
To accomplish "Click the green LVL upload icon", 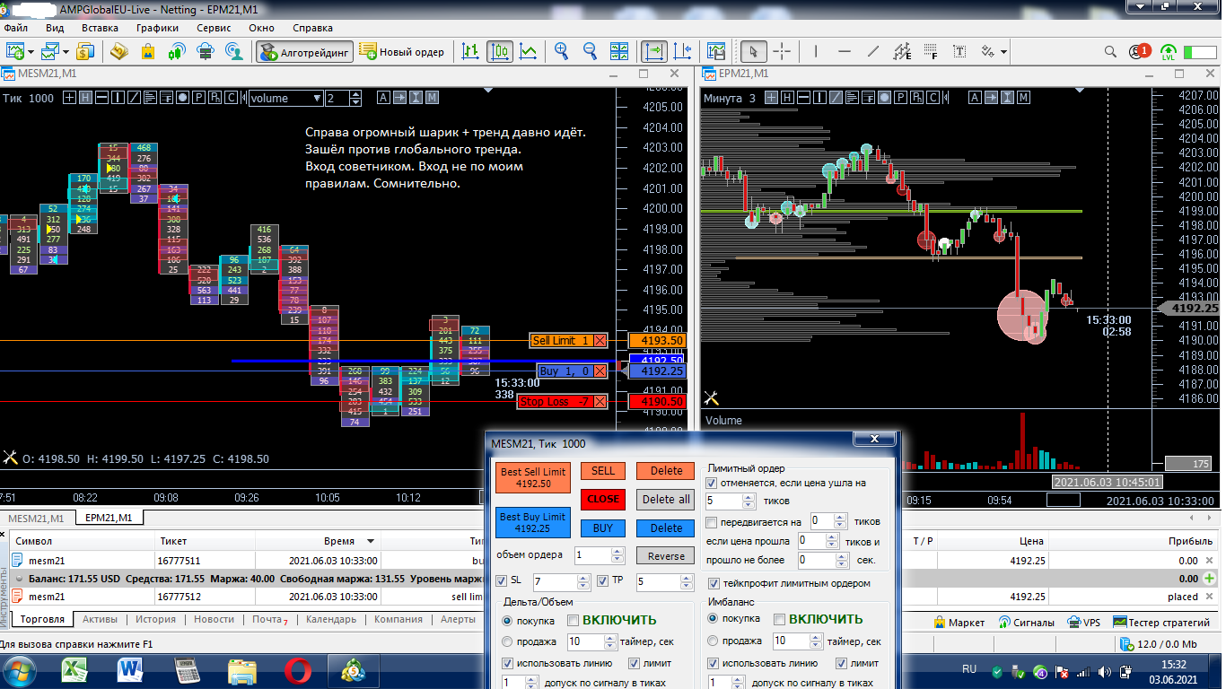I will 1168,51.
